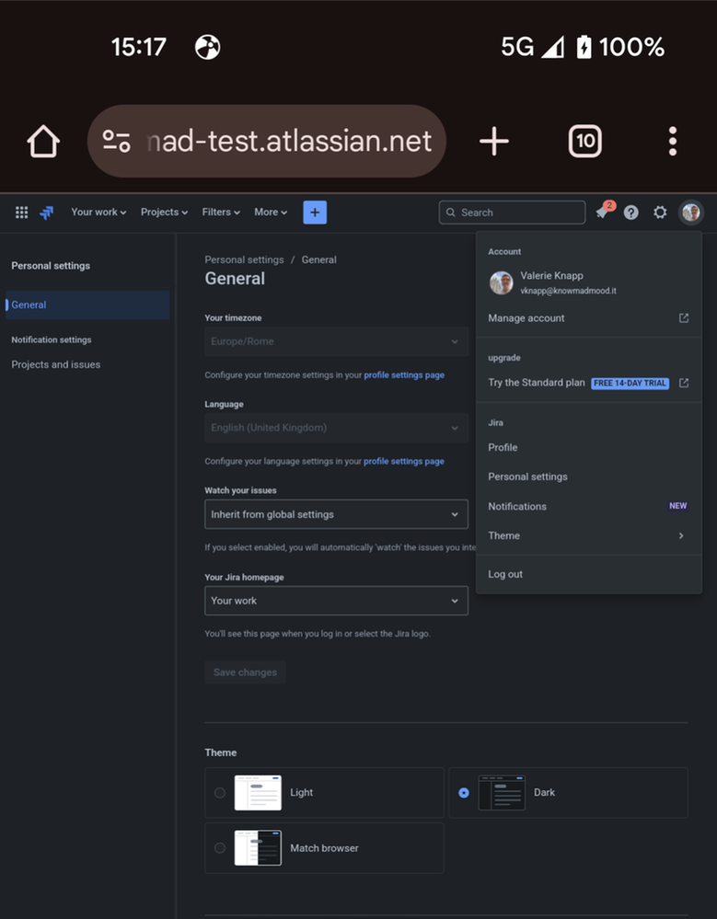Click inside the Search field

[x=512, y=212]
